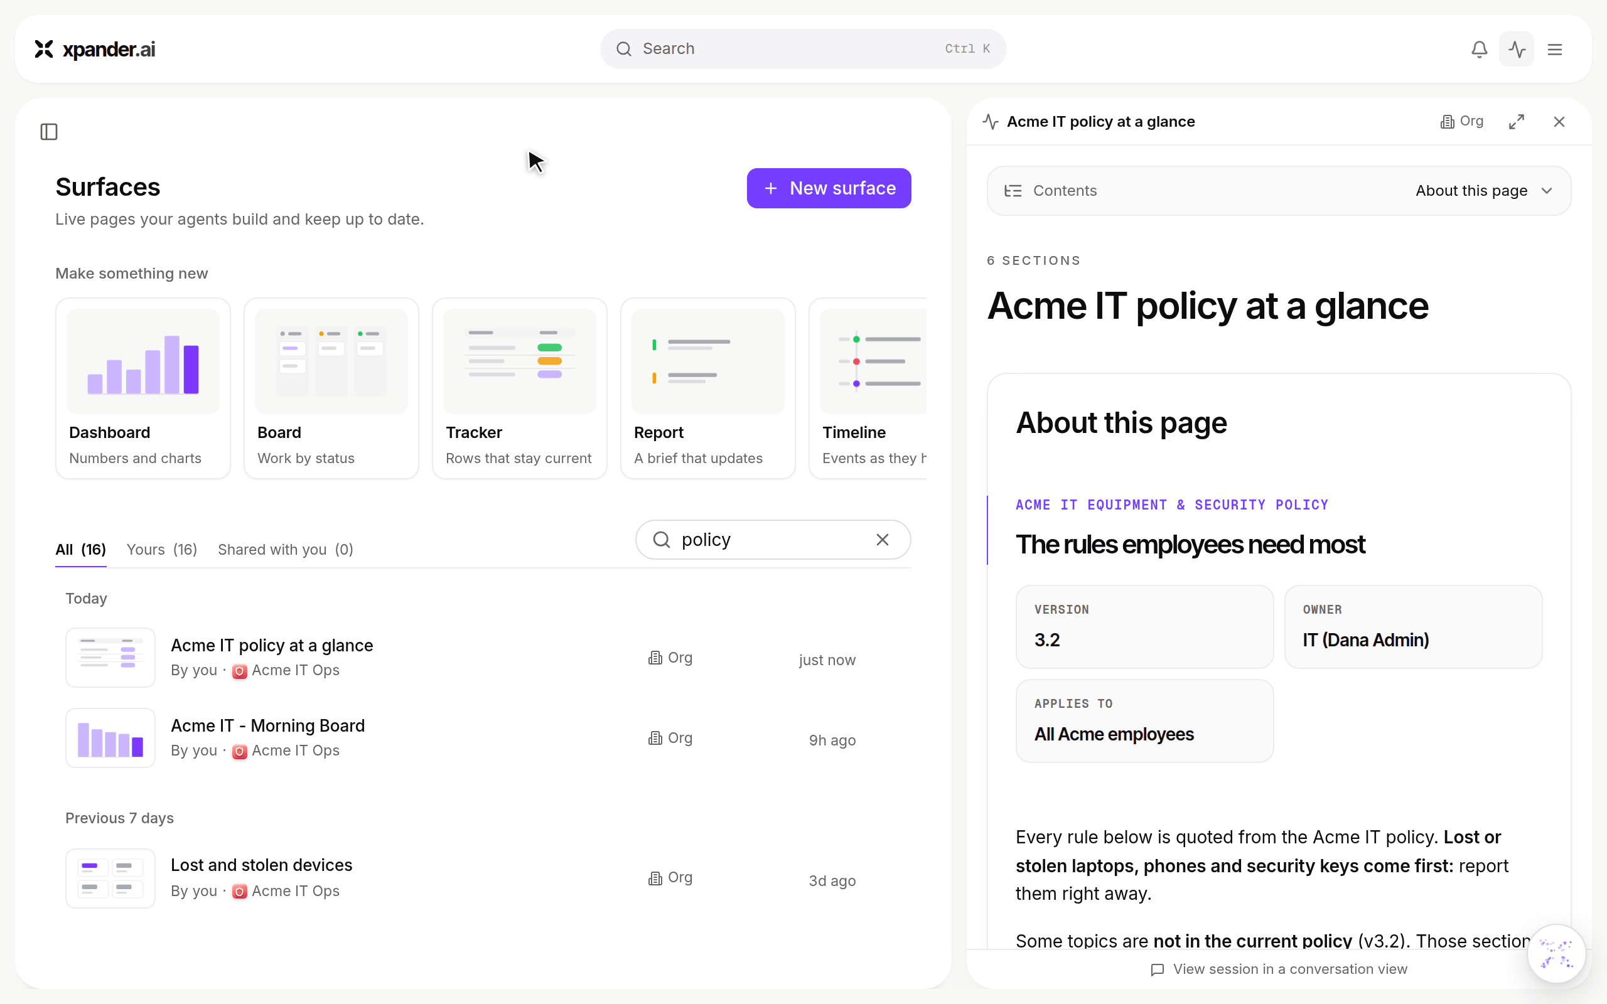Click View session in a conversation view
1607x1004 pixels.
point(1278,969)
